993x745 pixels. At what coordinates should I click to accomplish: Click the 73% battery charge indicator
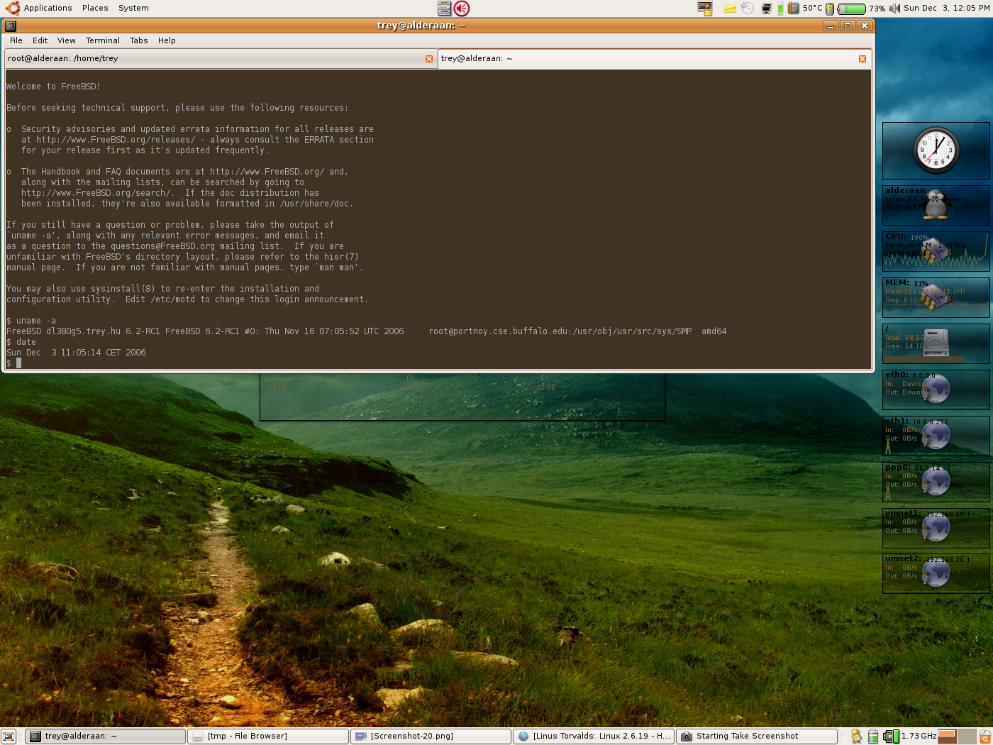click(860, 9)
